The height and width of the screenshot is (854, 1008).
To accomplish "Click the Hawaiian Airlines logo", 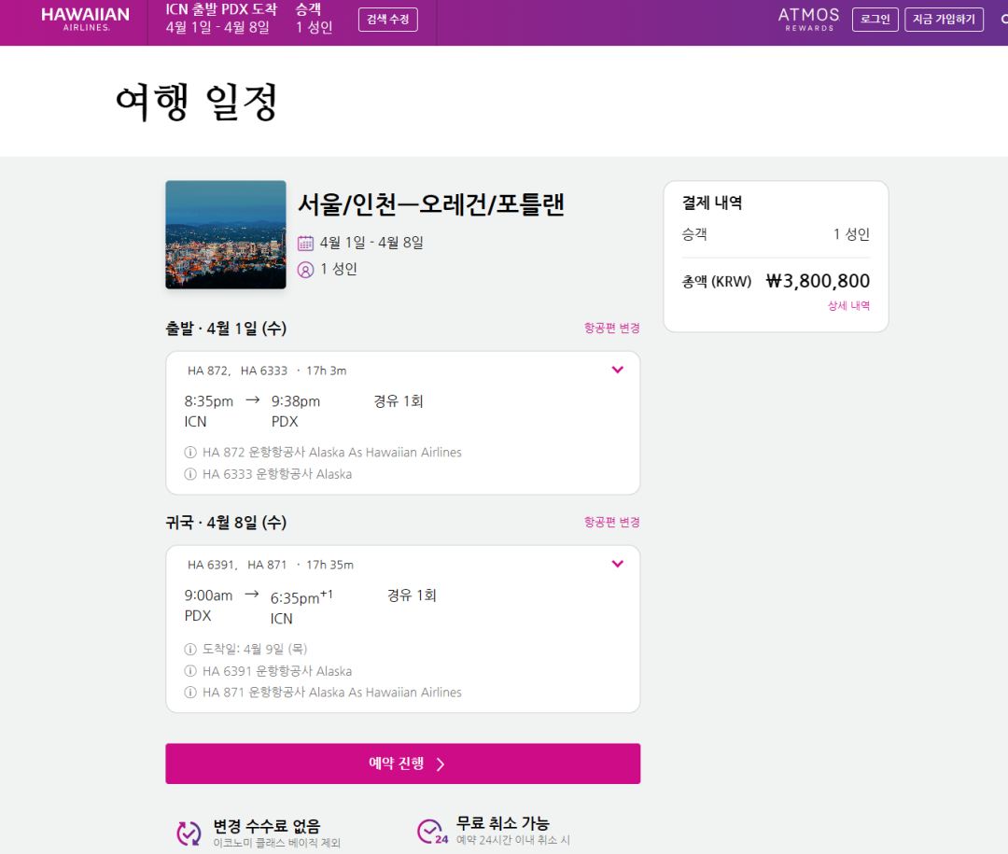I will coord(86,19).
